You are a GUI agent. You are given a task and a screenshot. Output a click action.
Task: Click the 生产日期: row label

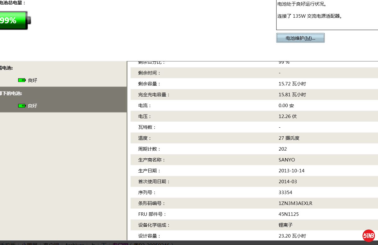[150, 171]
